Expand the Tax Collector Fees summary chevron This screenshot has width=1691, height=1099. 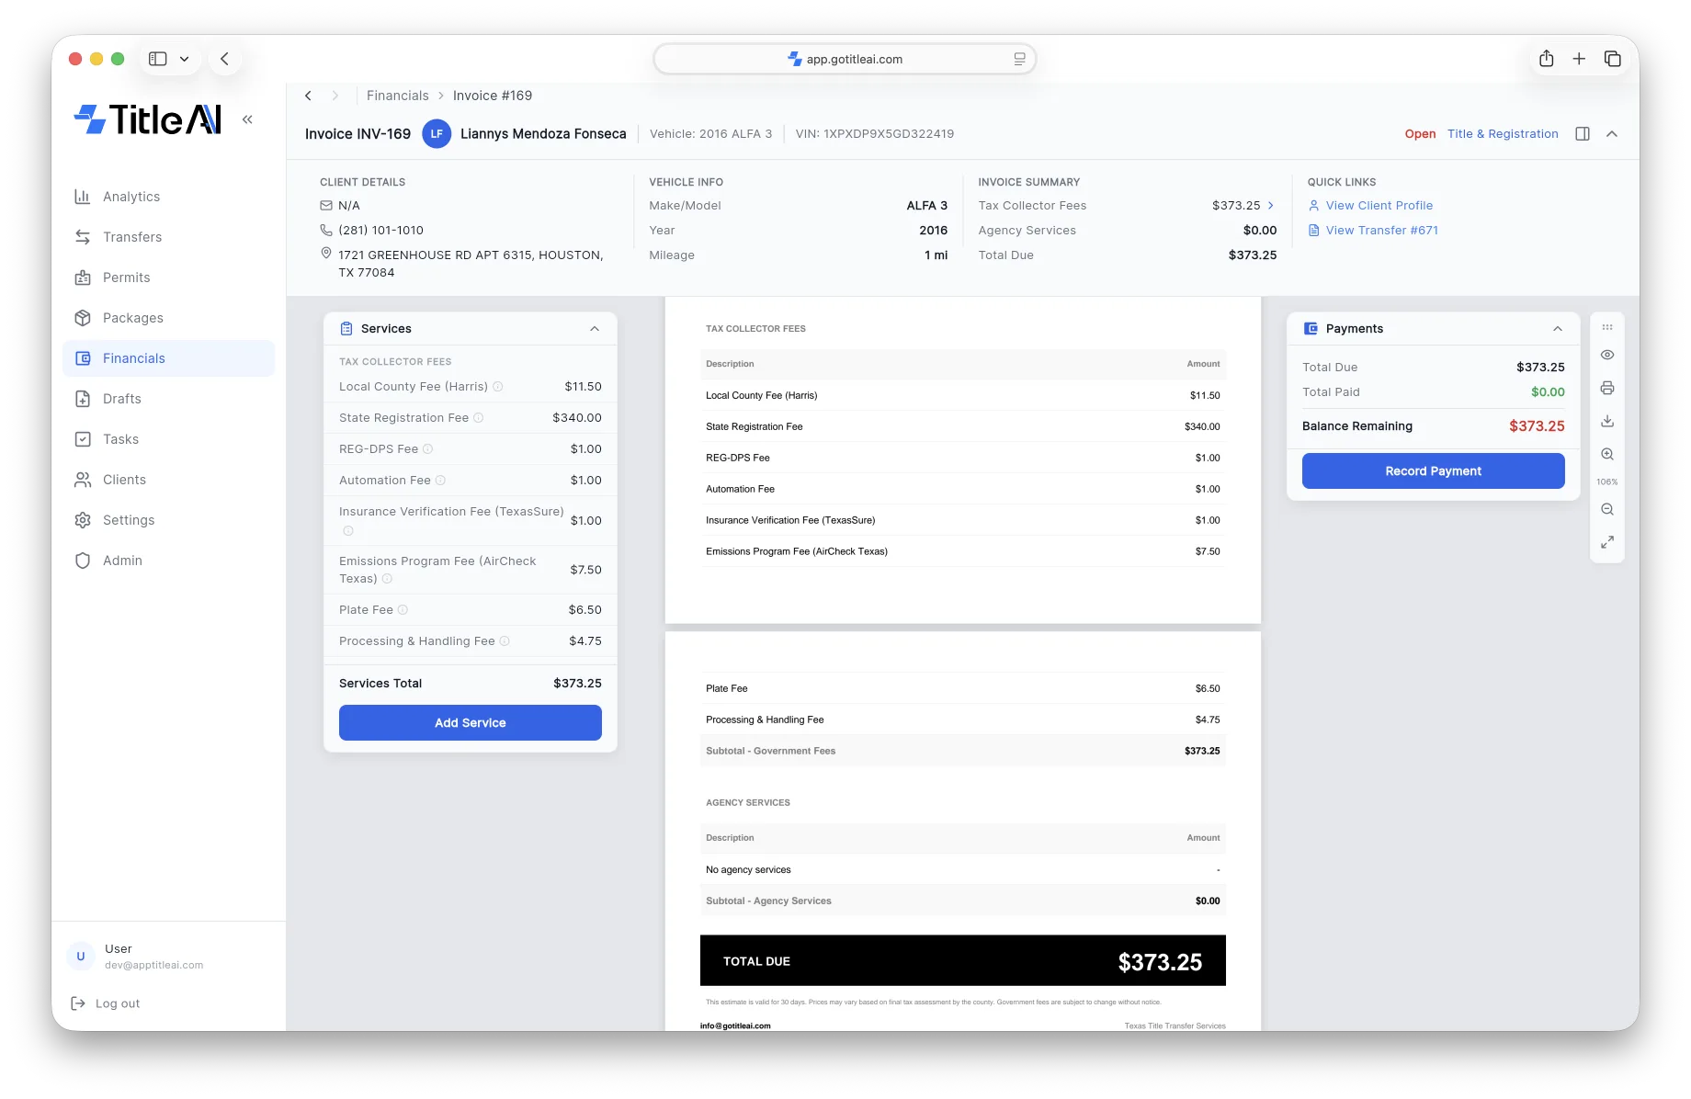coord(1271,206)
